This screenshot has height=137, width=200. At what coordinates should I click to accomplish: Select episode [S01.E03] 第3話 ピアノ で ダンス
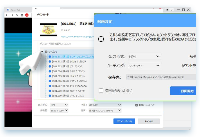(67, 66)
